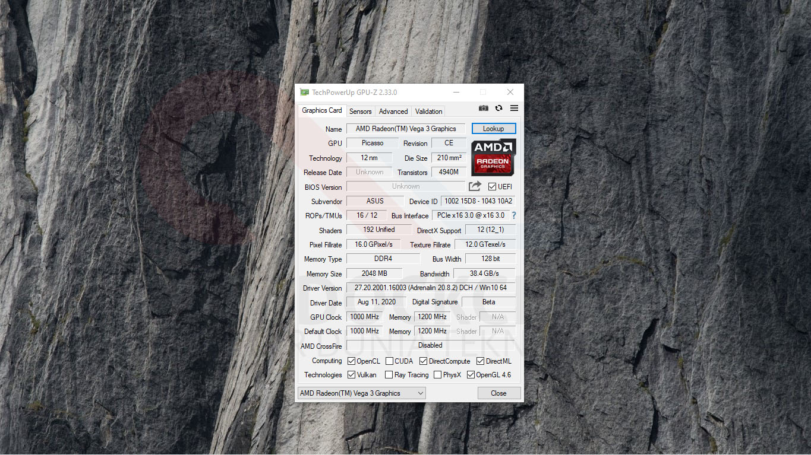Screen dimensions: 811x455
Task: Click the Subvendor field showing ASUS
Action: click(x=375, y=201)
